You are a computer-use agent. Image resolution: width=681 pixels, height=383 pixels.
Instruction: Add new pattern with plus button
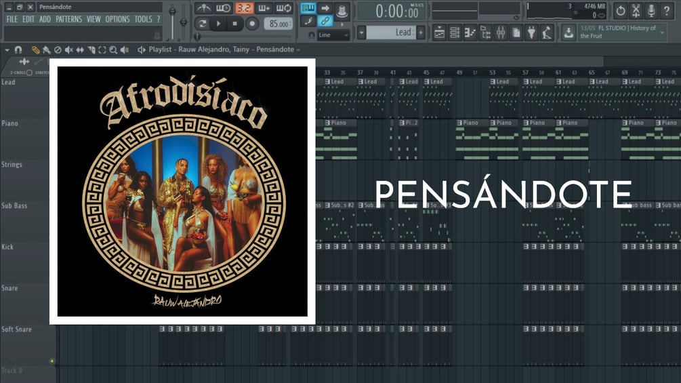coord(420,33)
